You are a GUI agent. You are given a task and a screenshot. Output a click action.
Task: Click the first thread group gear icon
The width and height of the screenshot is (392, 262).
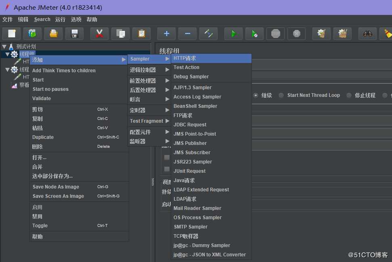pyautogui.click(x=14, y=54)
